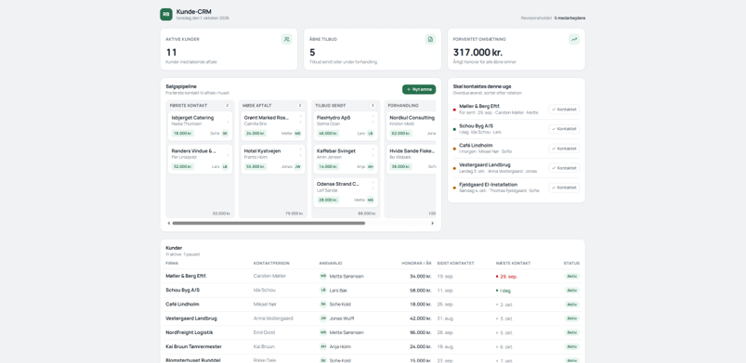746x363 pixels.
Task: Click the pipeline horizontal scrollbar thumb
Action: [x=268, y=223]
